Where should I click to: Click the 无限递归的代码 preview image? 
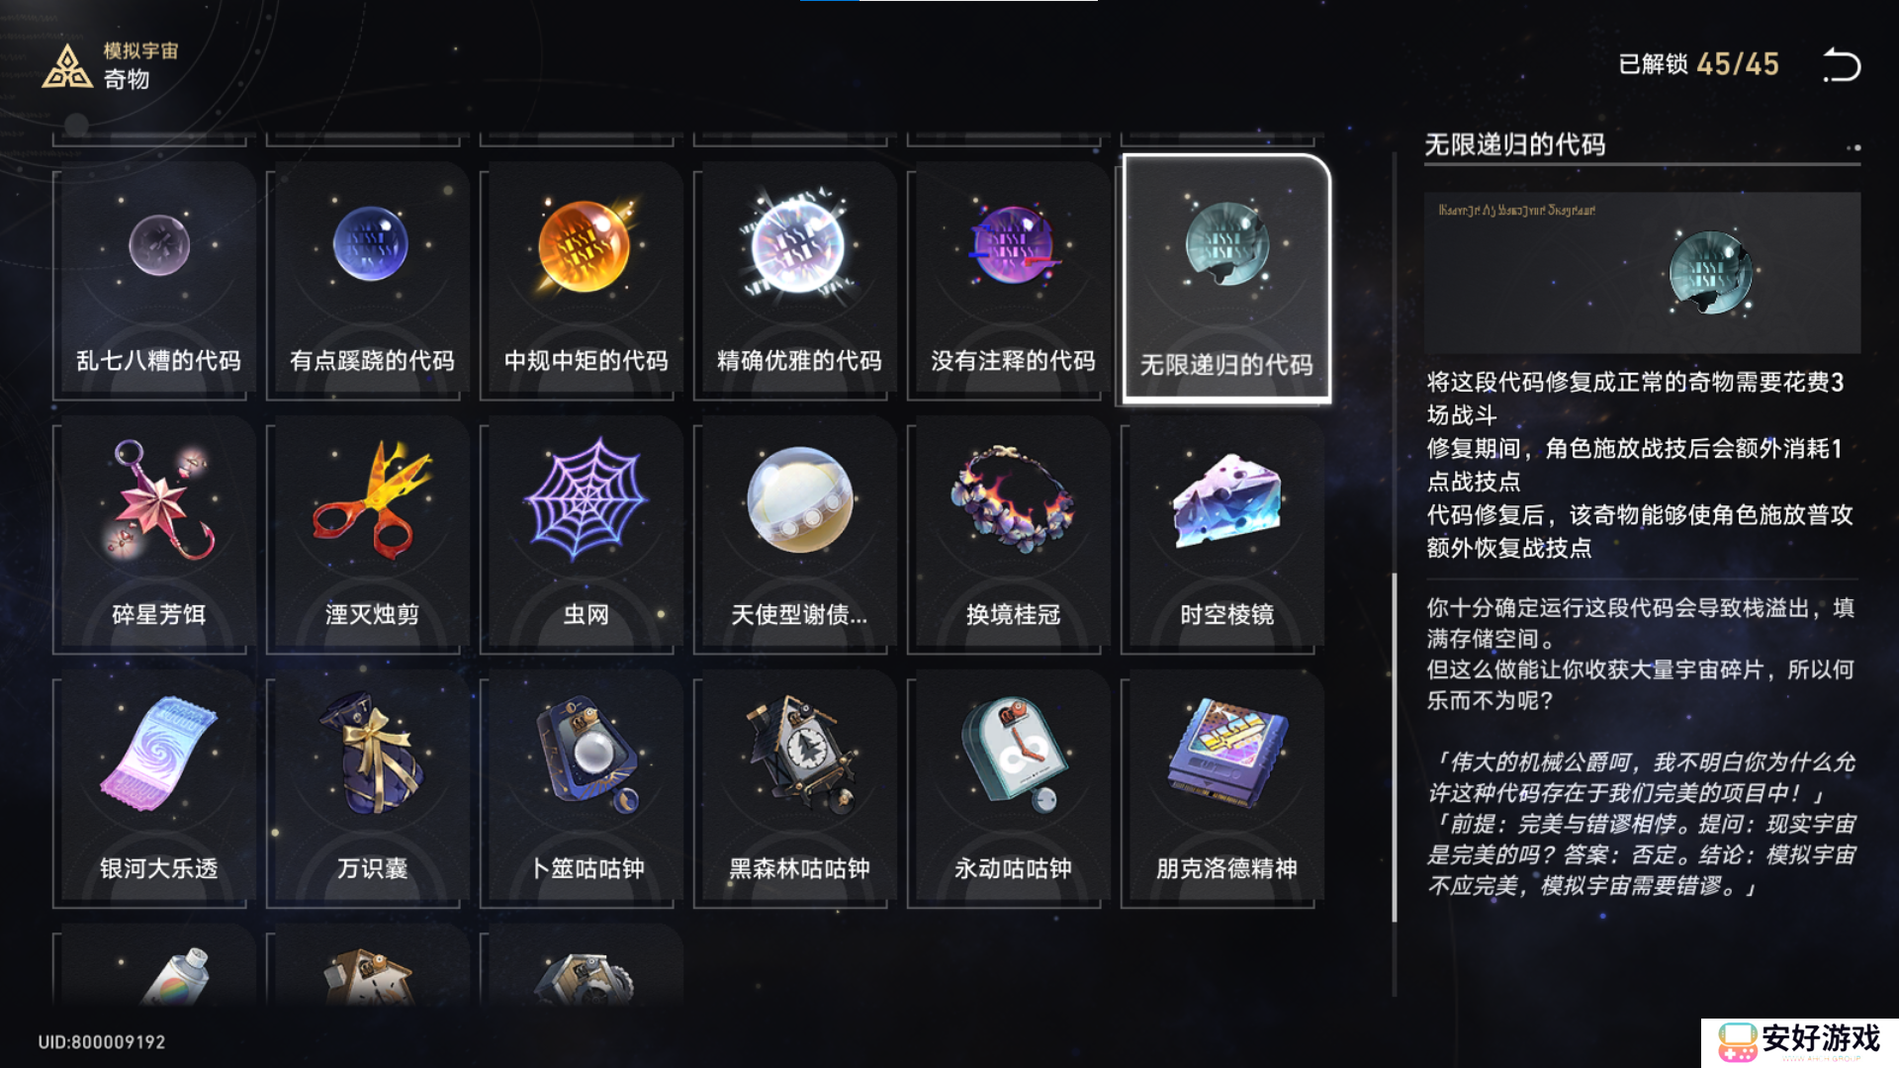click(1642, 273)
